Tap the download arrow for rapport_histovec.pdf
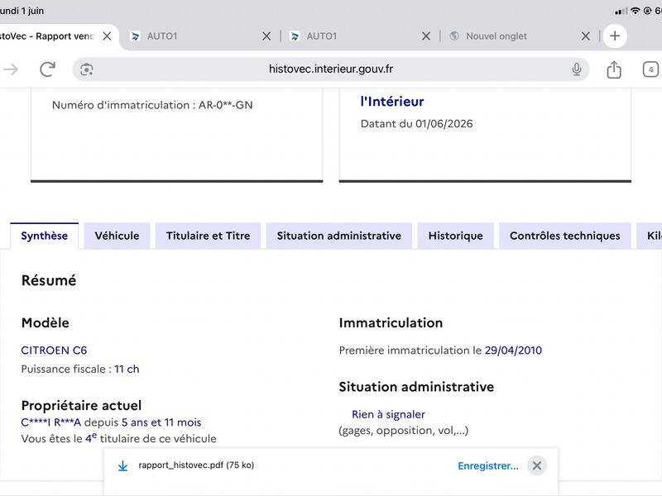This screenshot has height=496, width=662. point(122,465)
